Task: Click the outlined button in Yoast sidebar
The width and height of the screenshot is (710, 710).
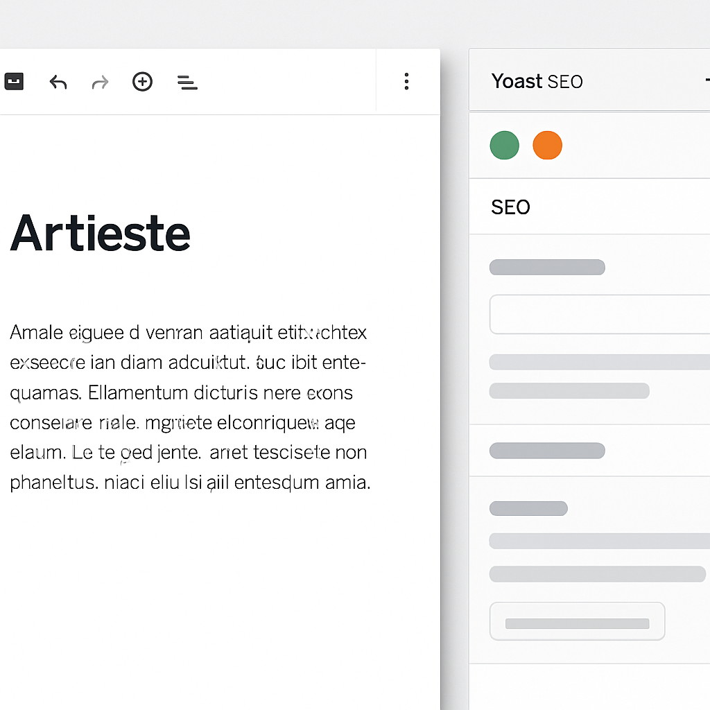Action: (x=578, y=621)
